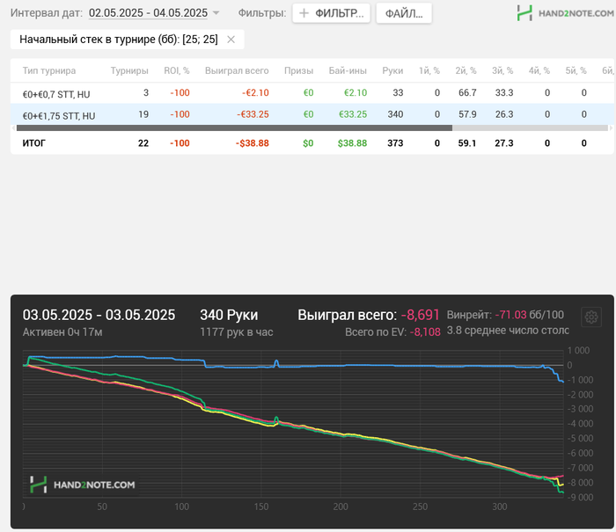Screen dimensions: 616x532
Task: Click the Выиграл всего -8,691 value
Action: (x=420, y=315)
